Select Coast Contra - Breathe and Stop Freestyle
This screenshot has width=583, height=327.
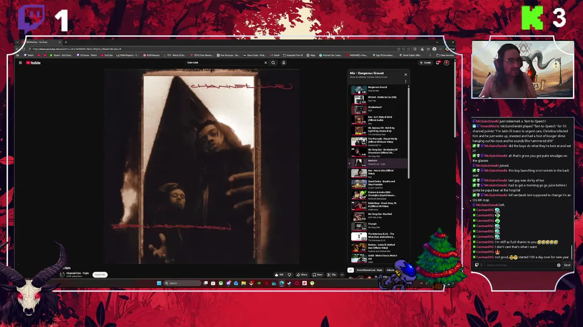pos(379,184)
